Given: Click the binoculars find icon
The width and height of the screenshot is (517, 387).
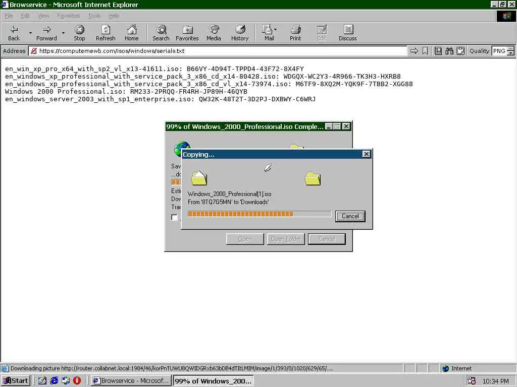Looking at the screenshot, I should [449, 51].
